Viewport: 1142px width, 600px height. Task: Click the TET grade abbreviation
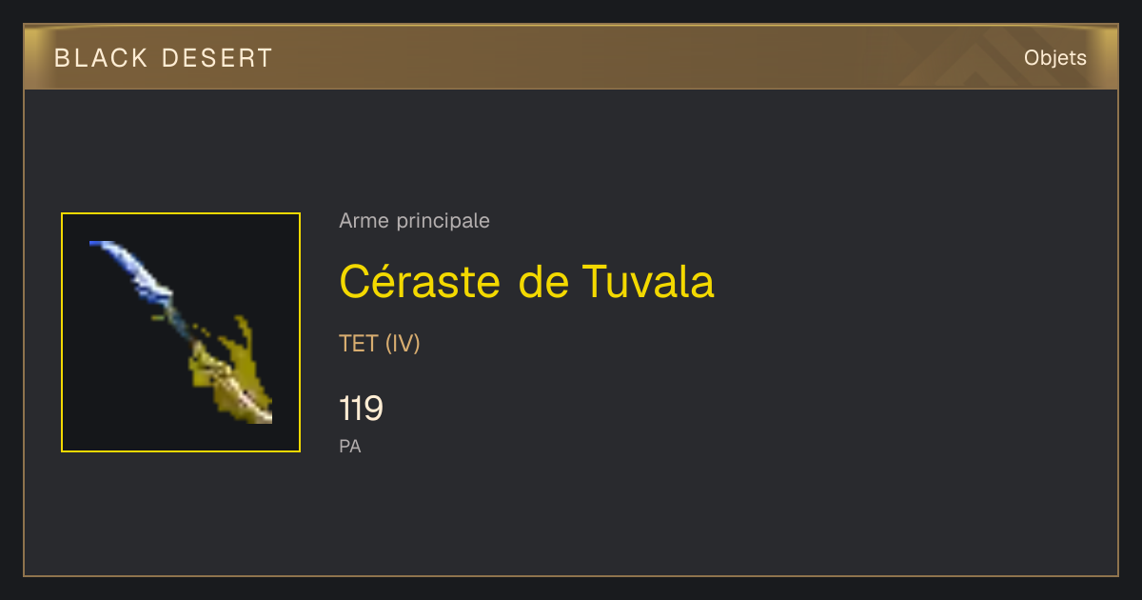pos(359,344)
